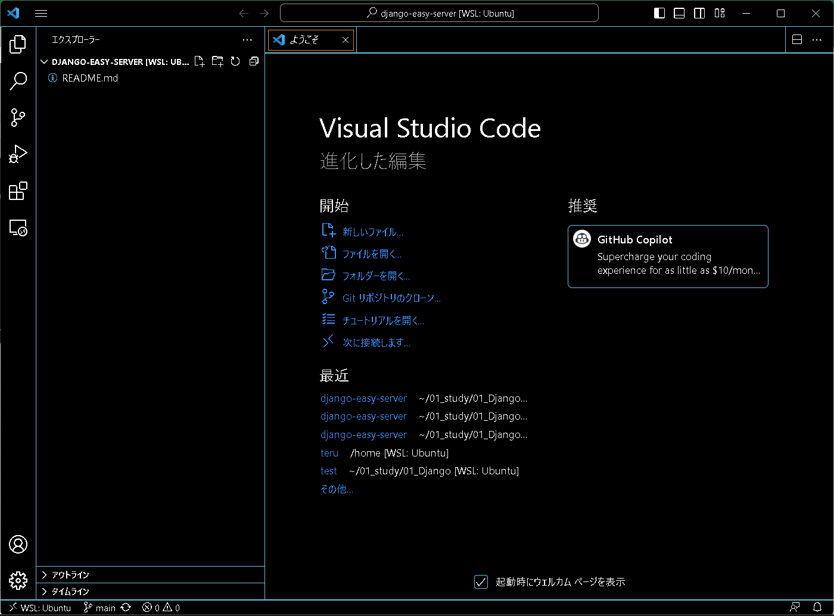Click the 新しいファイル... link

(x=372, y=232)
